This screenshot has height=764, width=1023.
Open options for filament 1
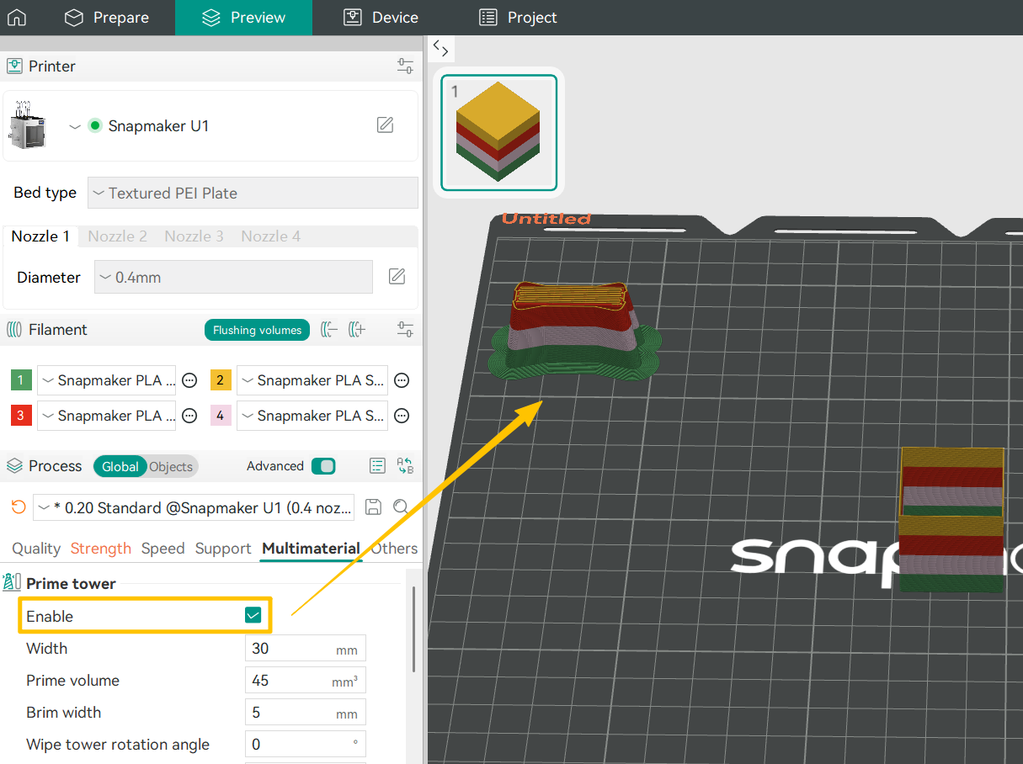coord(190,380)
